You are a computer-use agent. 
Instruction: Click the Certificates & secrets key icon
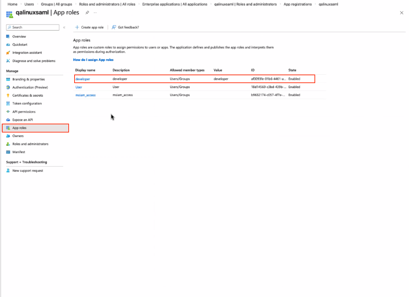click(8, 96)
